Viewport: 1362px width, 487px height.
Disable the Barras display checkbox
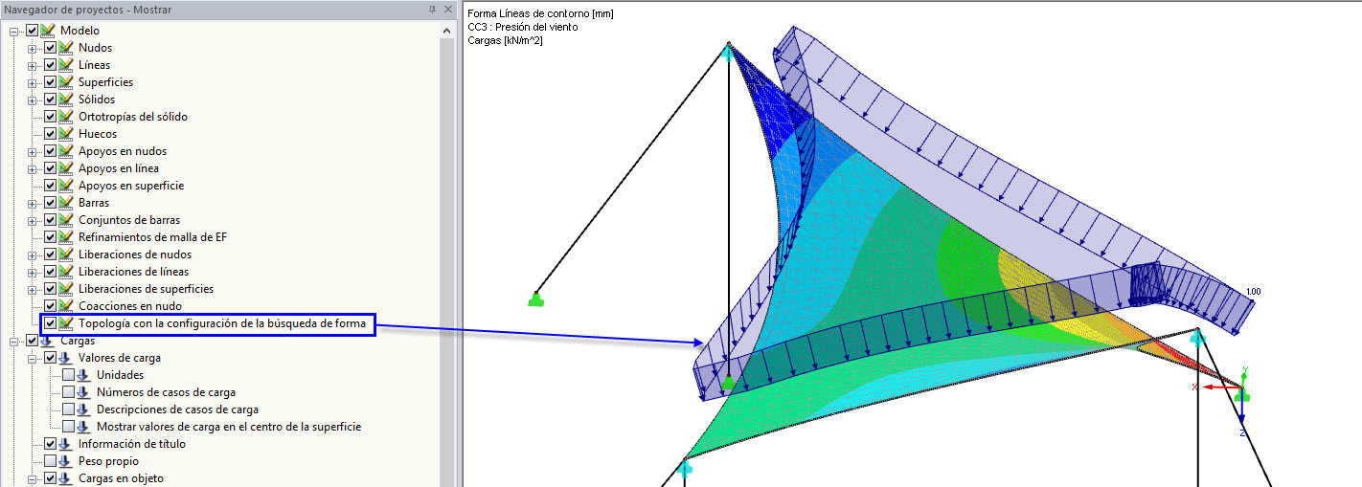[51, 203]
